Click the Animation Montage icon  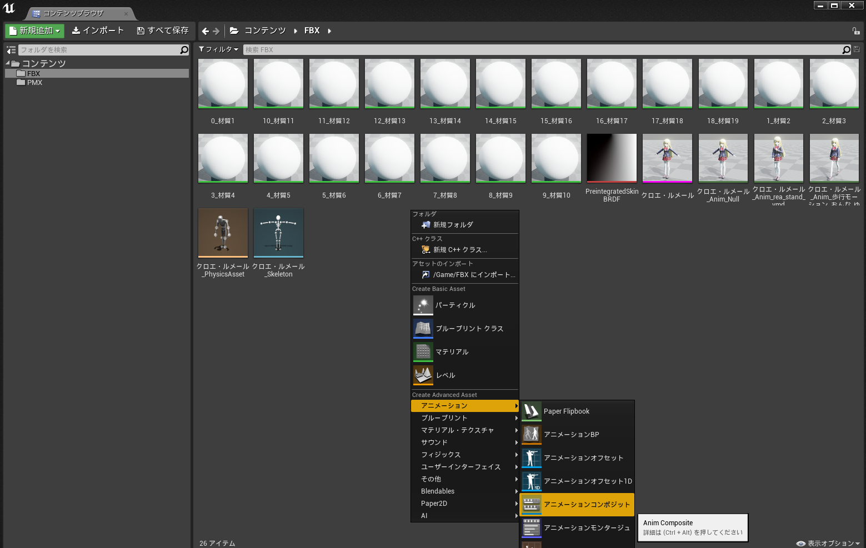pos(532,528)
